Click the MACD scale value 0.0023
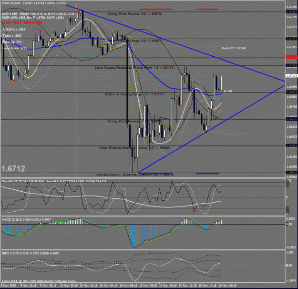This screenshot has width=298, height=289. [x=290, y=219]
